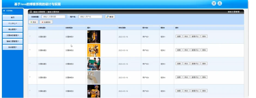
Task: Check the row checkbox for 文章标题1
Action: (x=30, y=36)
